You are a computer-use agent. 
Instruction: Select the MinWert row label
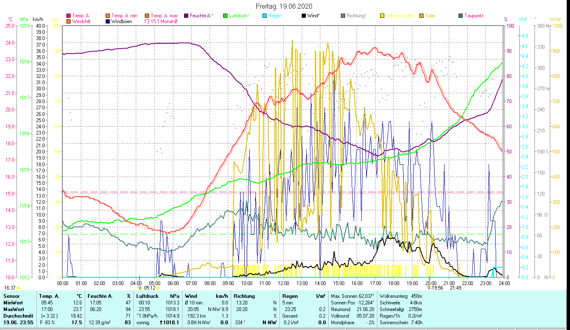pyautogui.click(x=13, y=303)
